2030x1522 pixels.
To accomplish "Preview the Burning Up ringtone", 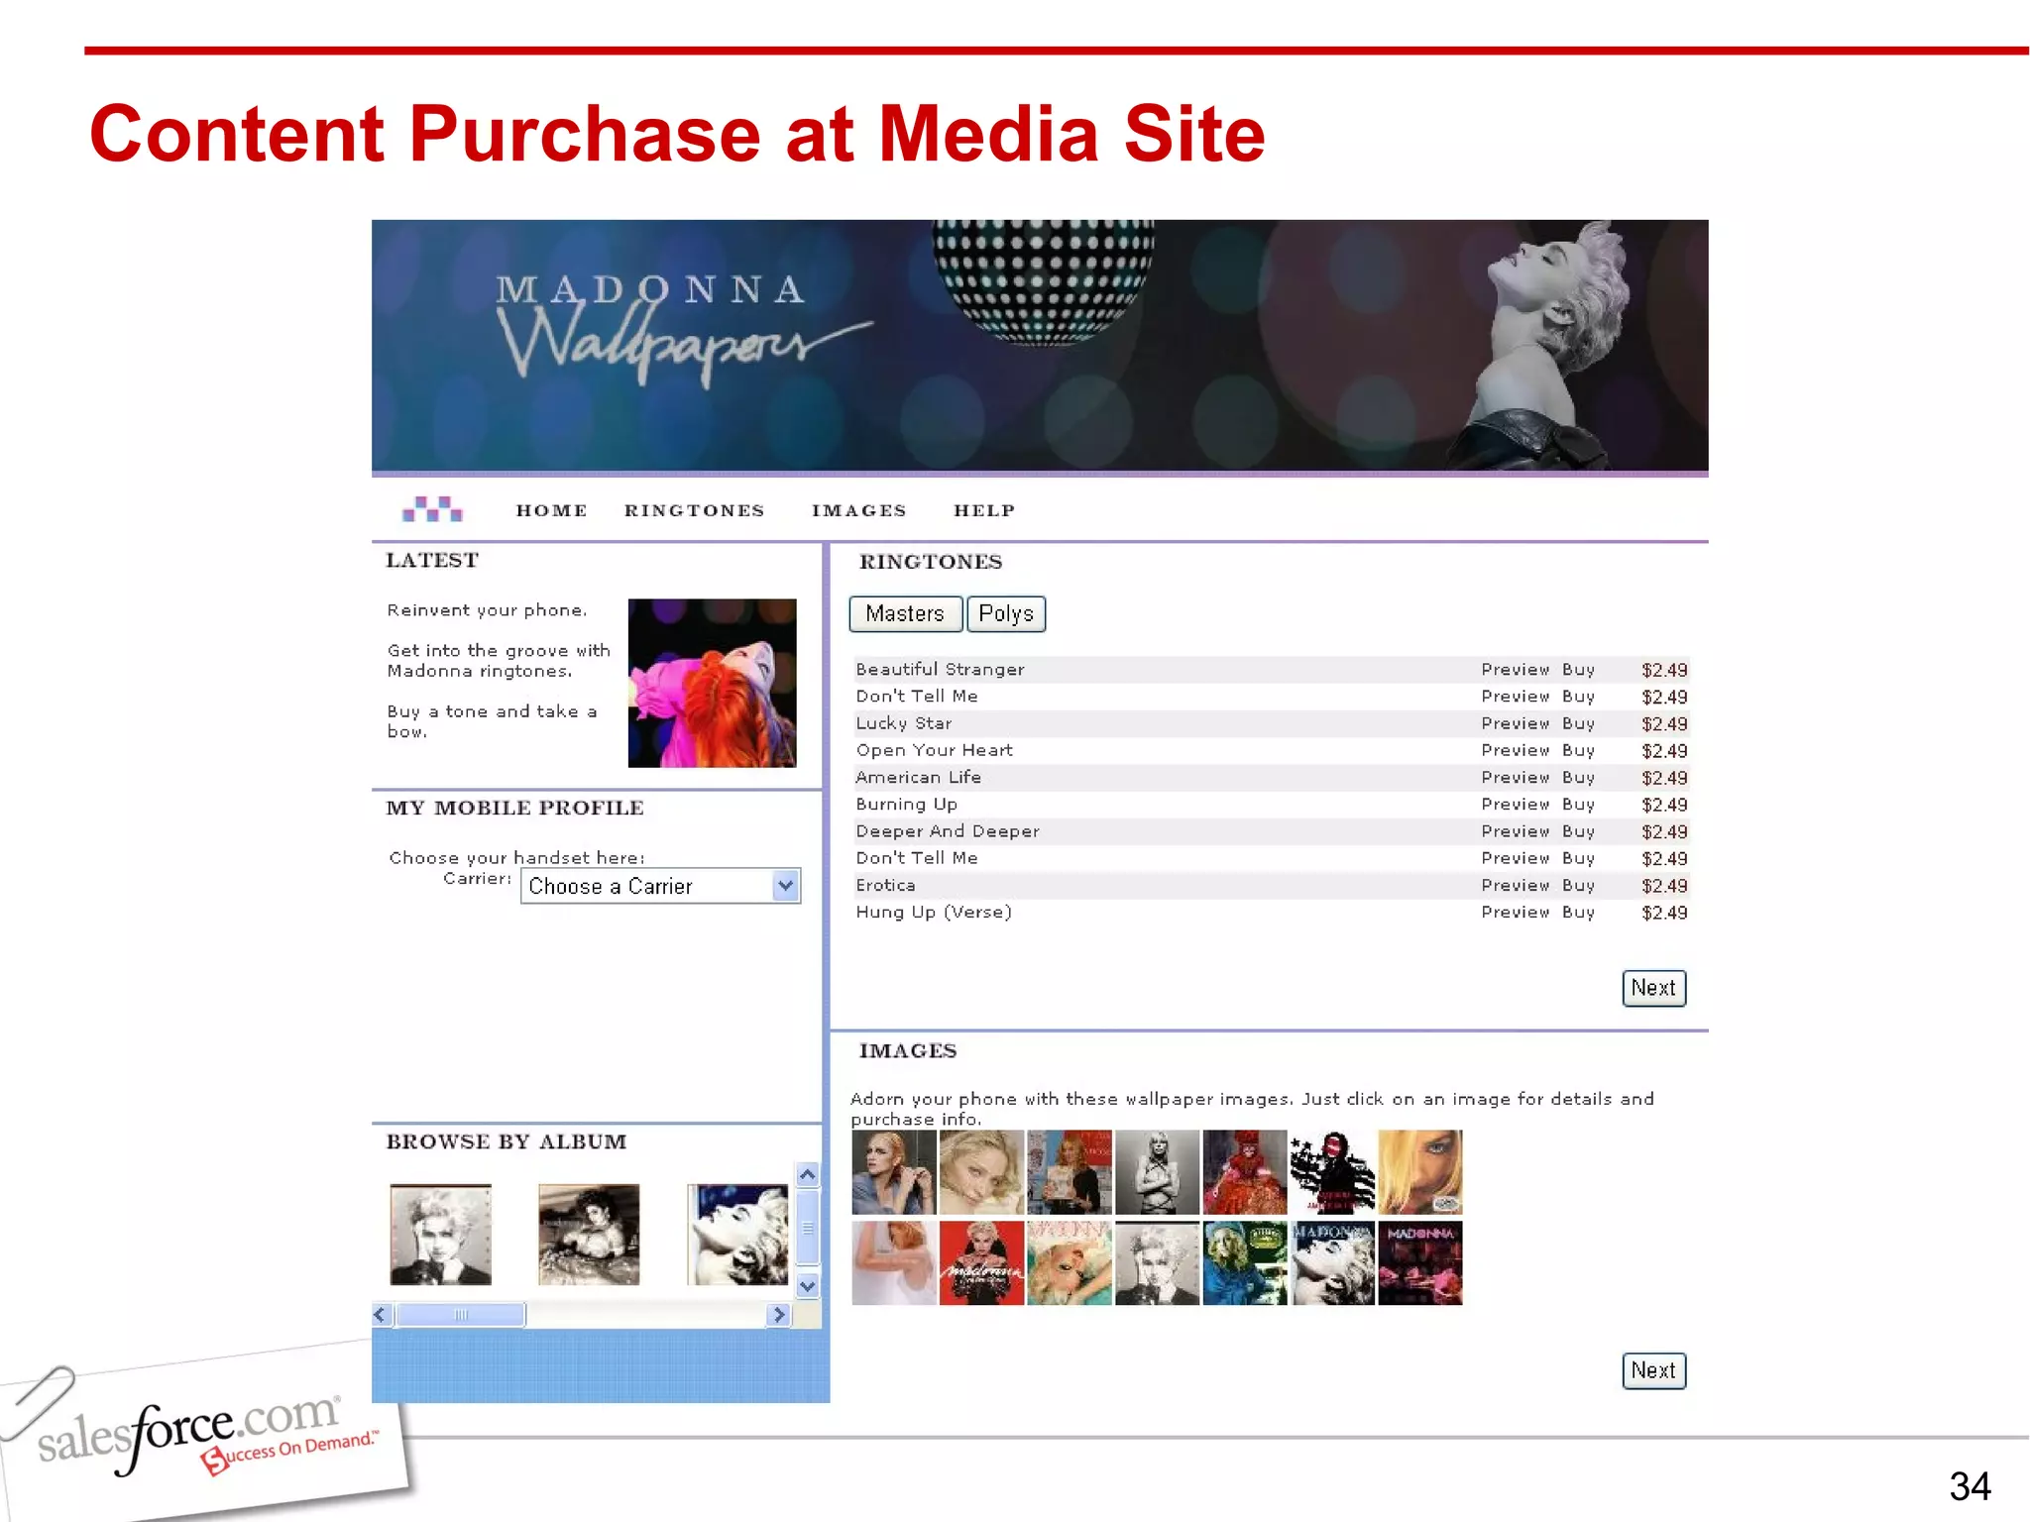I will 1515,804.
